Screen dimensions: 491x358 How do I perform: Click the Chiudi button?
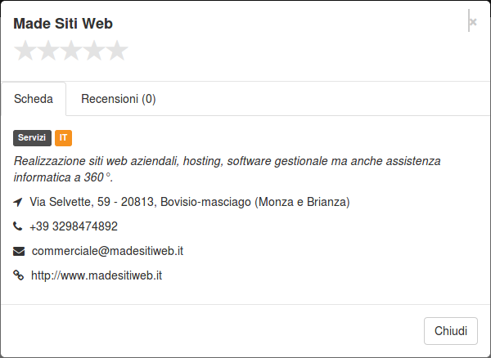tap(451, 331)
